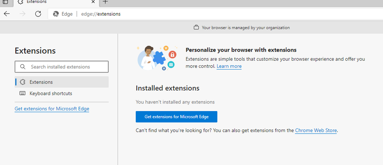Viewport: 383px width, 165px height.
Task: Click the magnifier icon in search box
Action: click(x=23, y=67)
